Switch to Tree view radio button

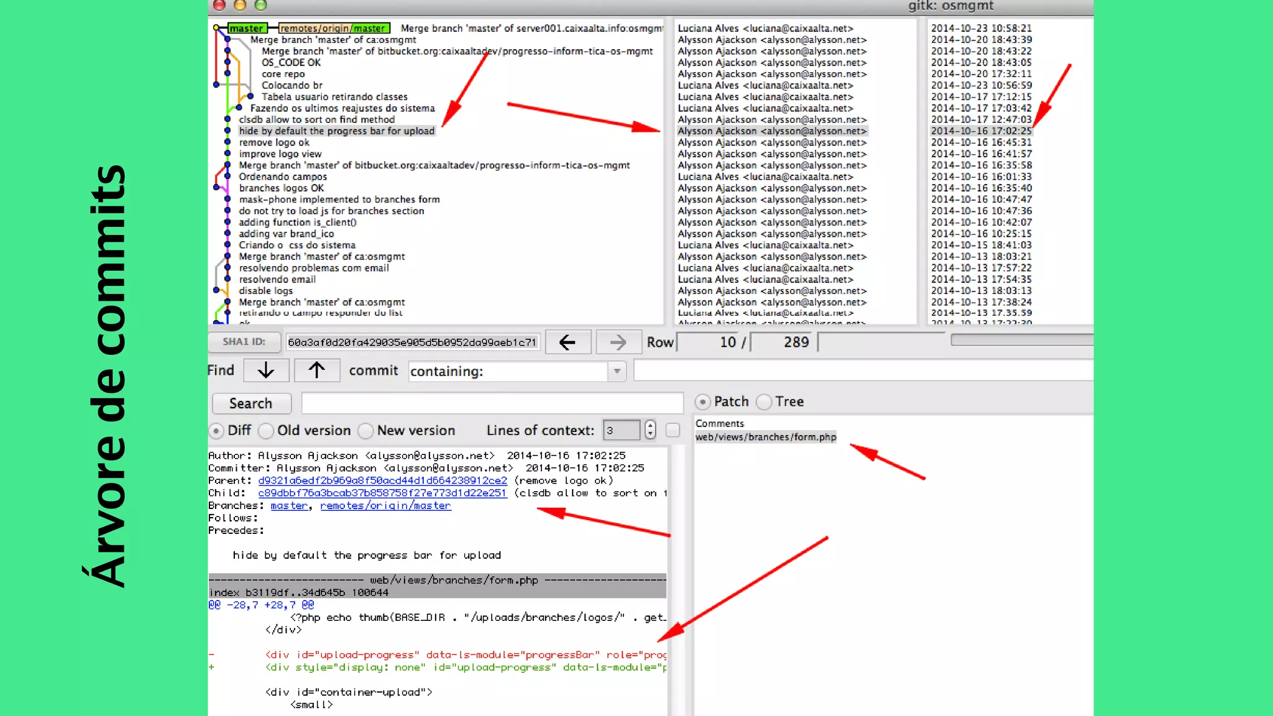click(x=765, y=402)
